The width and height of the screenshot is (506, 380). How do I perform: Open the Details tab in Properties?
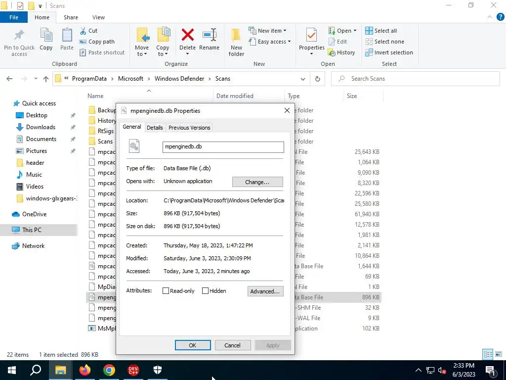(x=155, y=128)
